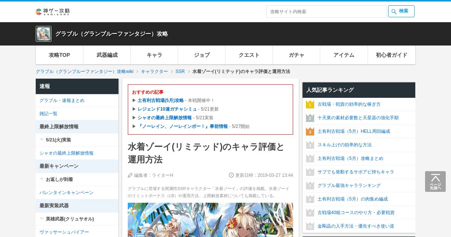The width and height of the screenshot is (451, 237).
Task: Click breadcrumb キャラクター link
Action: pyautogui.click(x=154, y=71)
